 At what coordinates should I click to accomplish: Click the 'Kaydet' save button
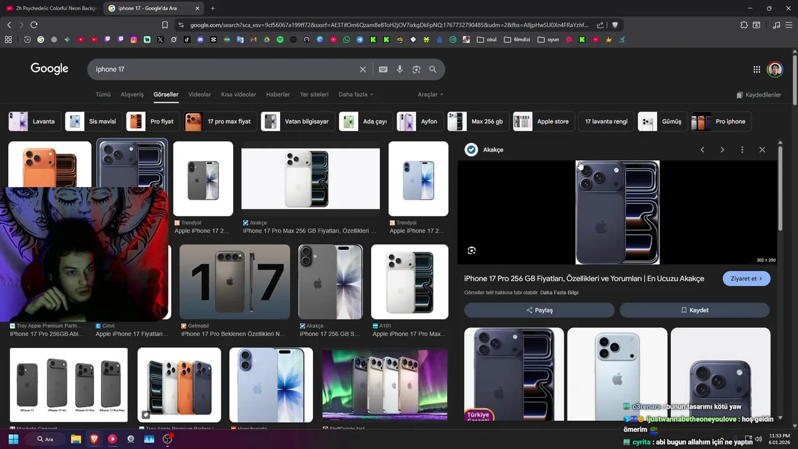pos(695,310)
